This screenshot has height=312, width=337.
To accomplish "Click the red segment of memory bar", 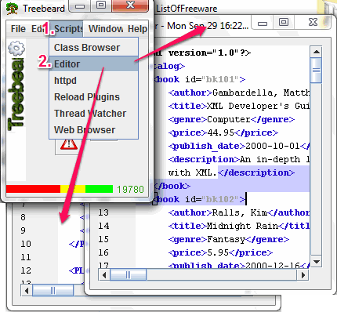I will (33, 189).
